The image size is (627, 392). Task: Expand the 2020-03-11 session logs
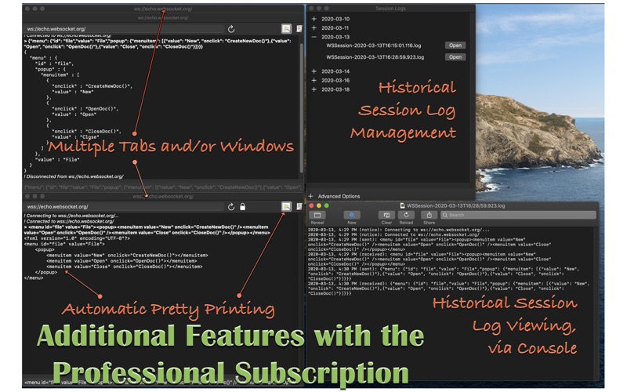point(314,28)
